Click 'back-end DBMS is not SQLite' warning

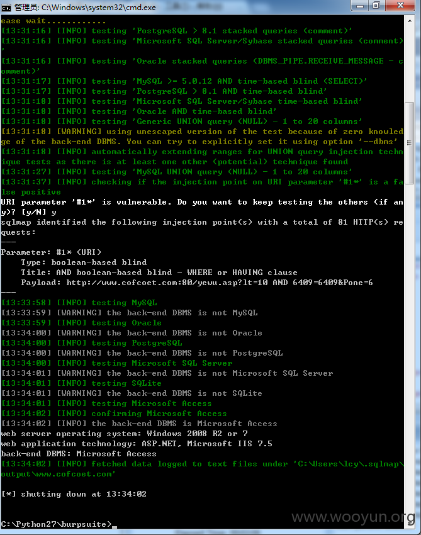(132, 393)
